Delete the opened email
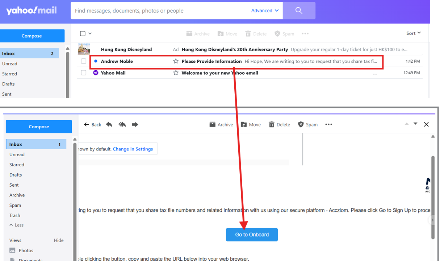 pyautogui.click(x=279, y=124)
